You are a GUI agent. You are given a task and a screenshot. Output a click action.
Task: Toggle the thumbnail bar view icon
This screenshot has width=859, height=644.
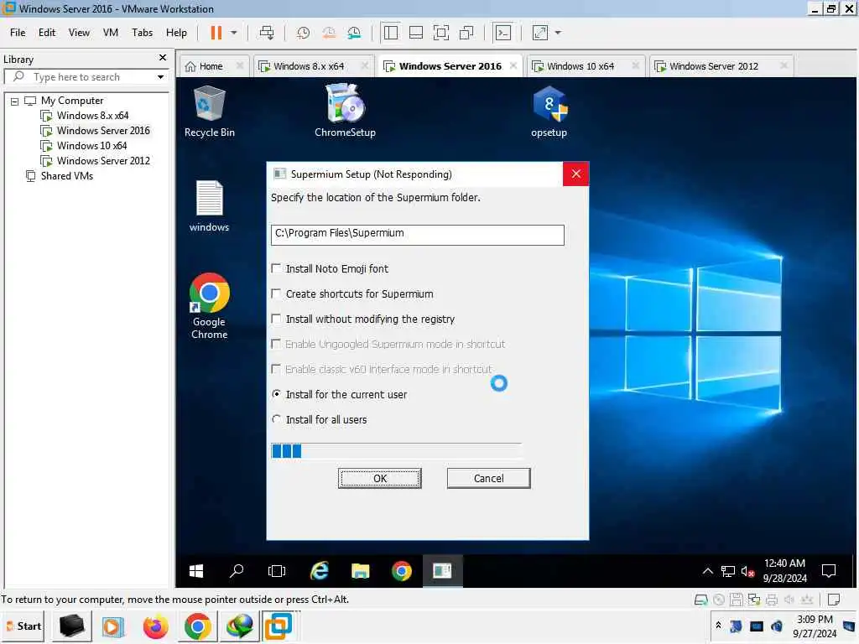pyautogui.click(x=416, y=33)
